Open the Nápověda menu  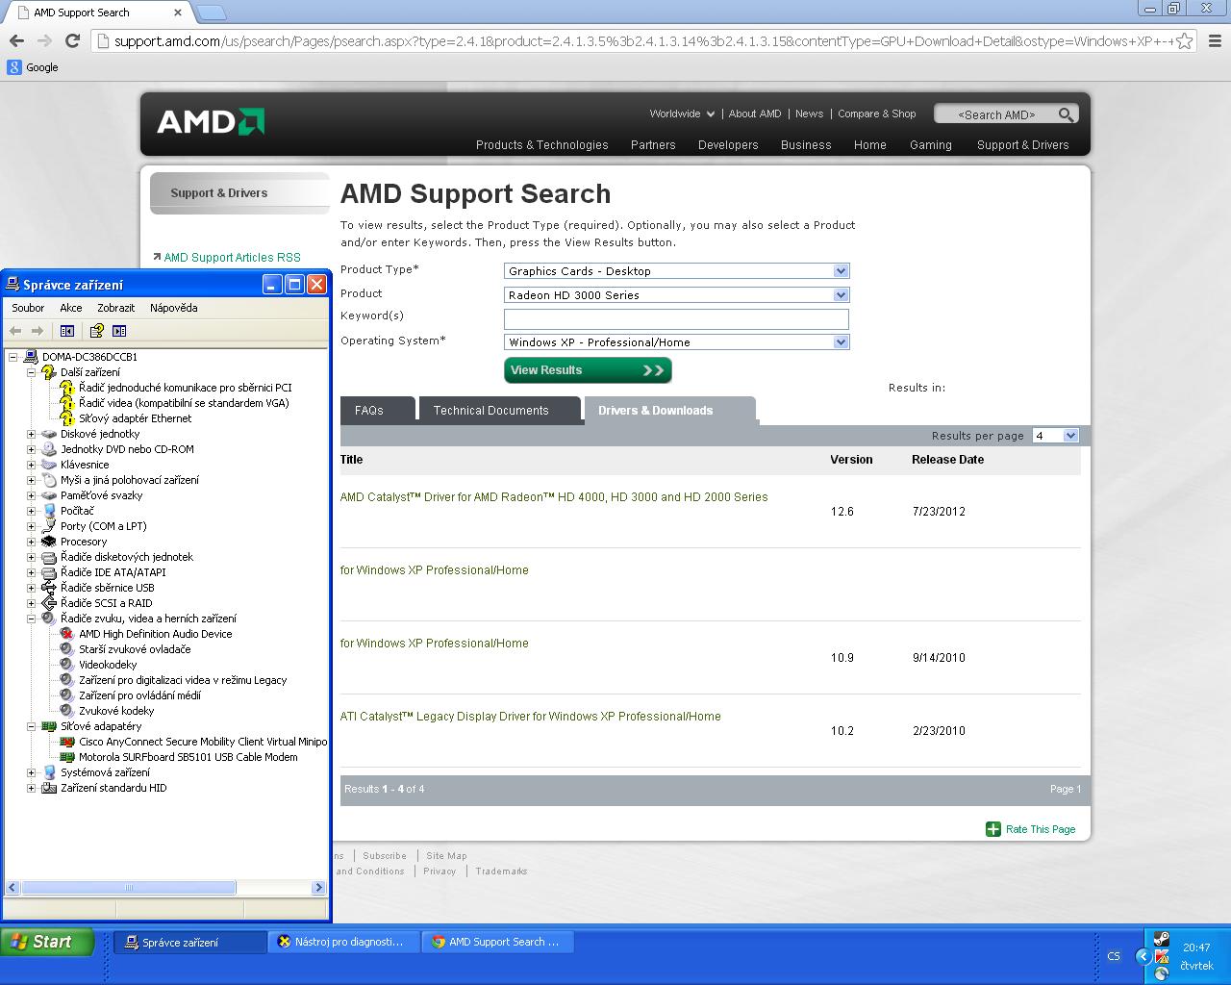pos(174,308)
